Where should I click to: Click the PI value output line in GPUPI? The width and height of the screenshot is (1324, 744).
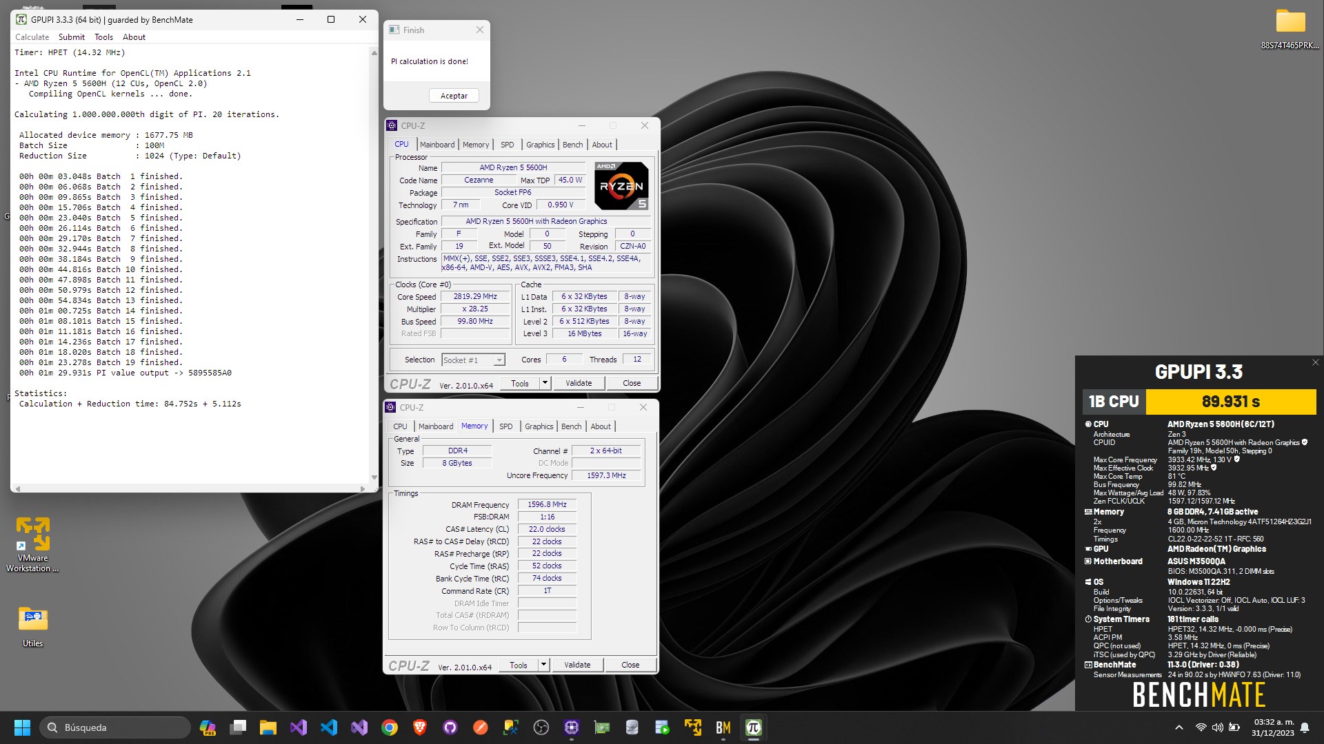pyautogui.click(x=126, y=373)
